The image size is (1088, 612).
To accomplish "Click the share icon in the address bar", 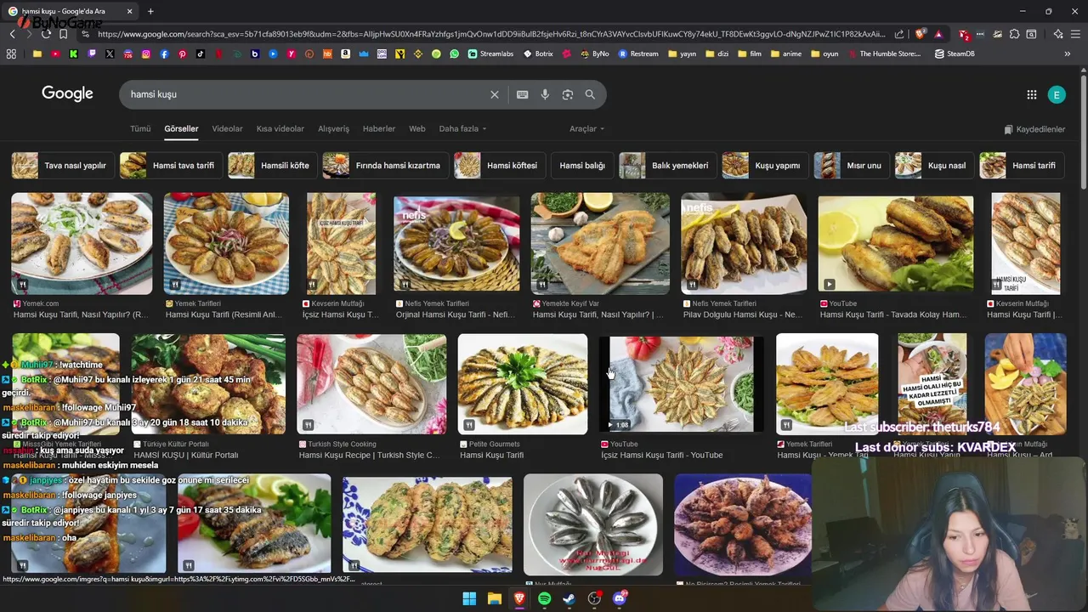I will click(x=899, y=34).
